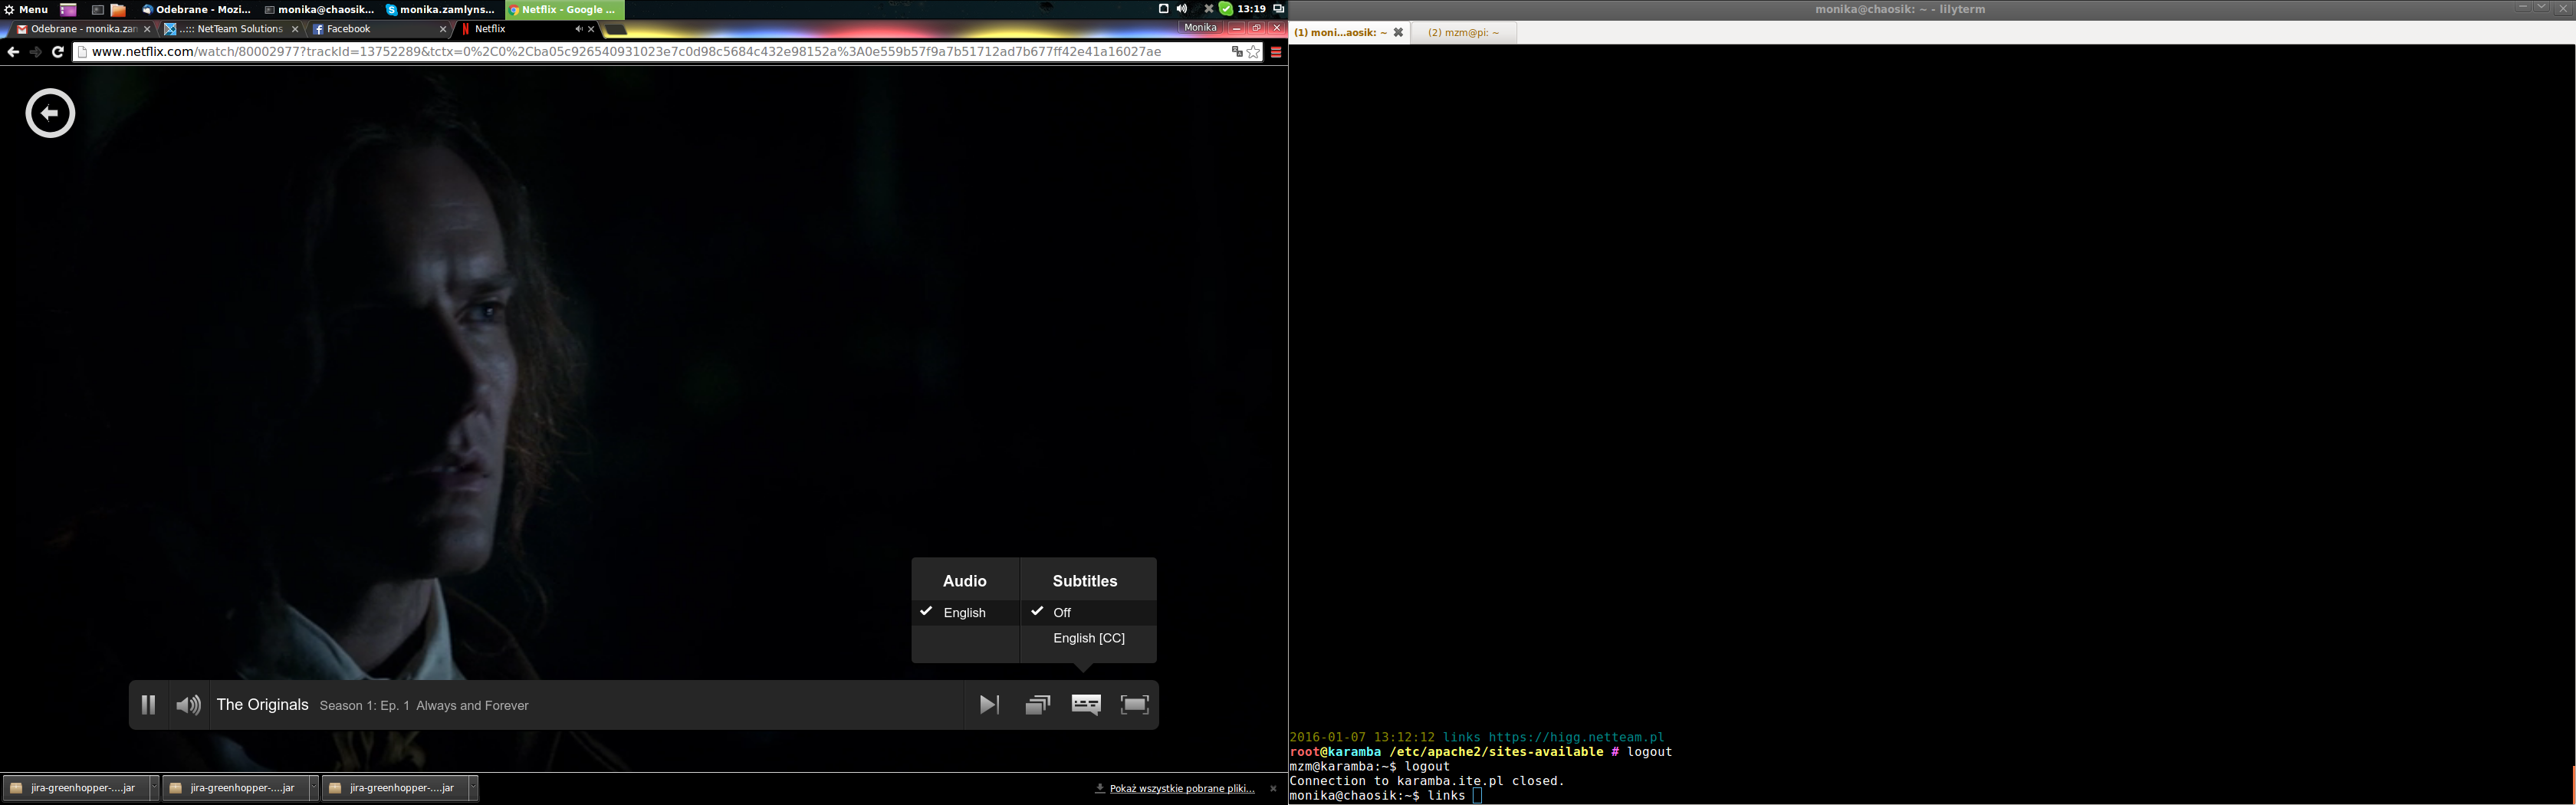Switch Netflix player to fullscreen

[x=1135, y=705]
